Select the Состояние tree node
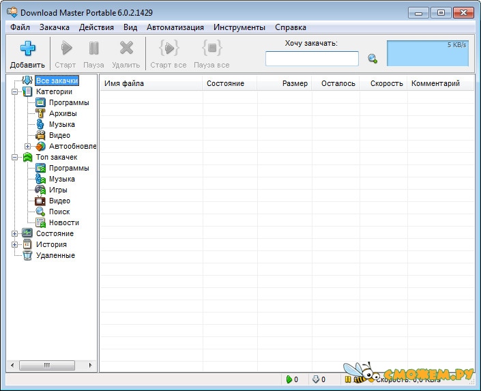Image resolution: width=481 pixels, height=391 pixels. pos(55,233)
